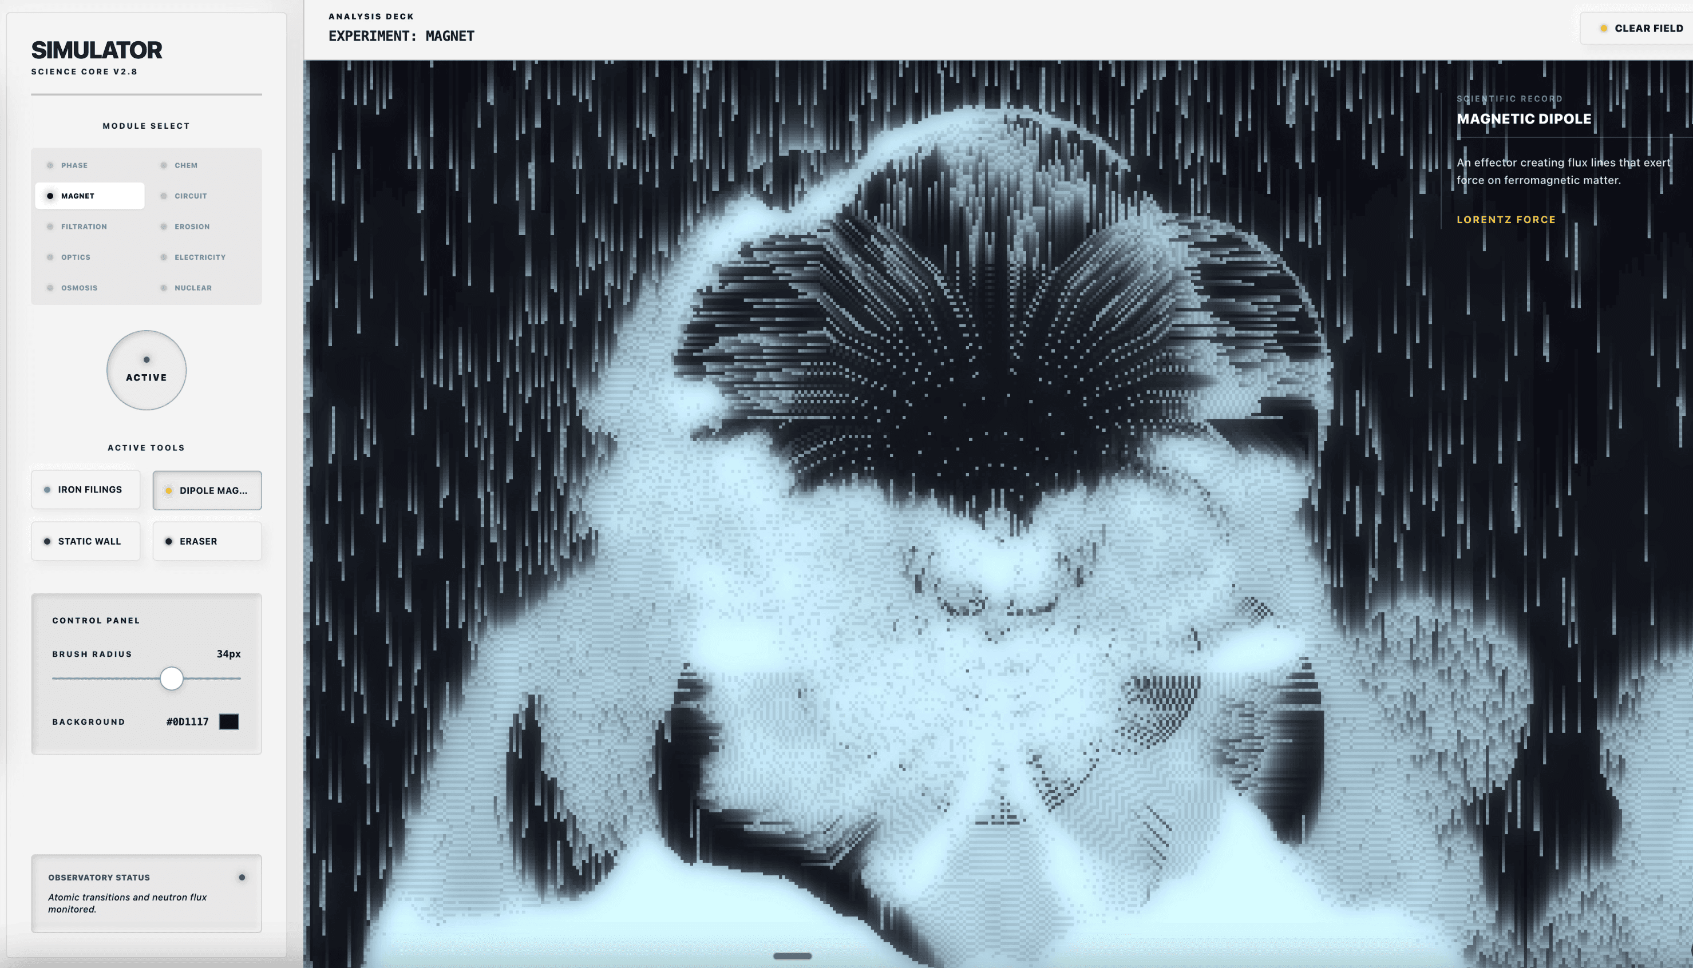Select the Static Wall tool
This screenshot has width=1693, height=968.
86,541
